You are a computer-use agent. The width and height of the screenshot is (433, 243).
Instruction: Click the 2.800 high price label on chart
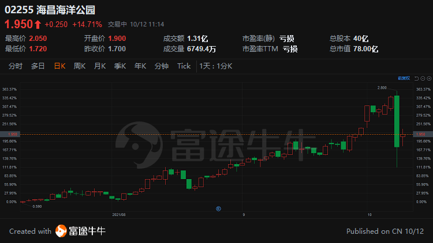coord(382,88)
